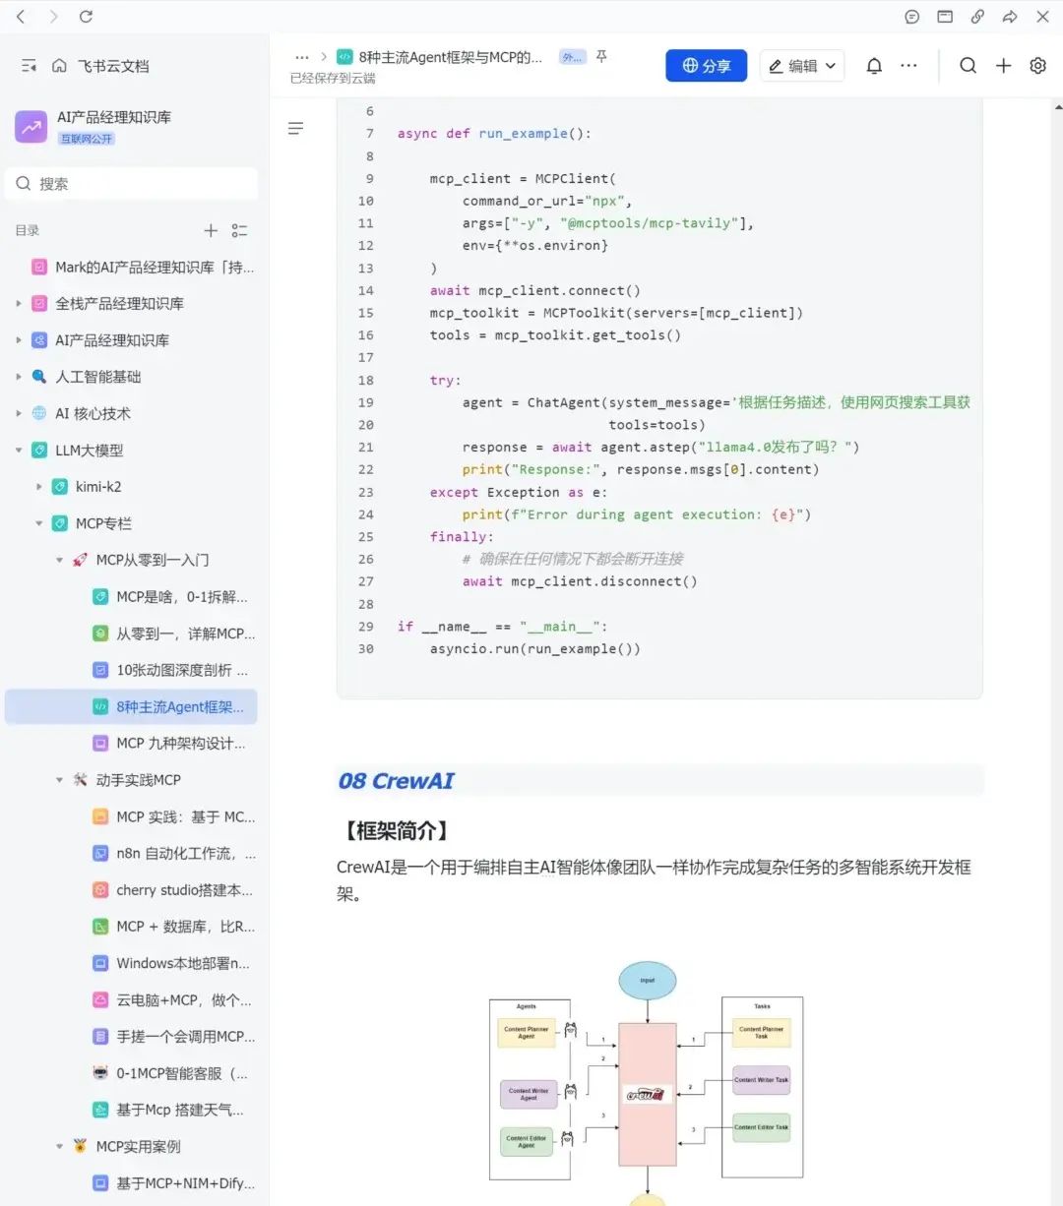Click the pin icon next to document title
The image size is (1063, 1206).
point(601,57)
